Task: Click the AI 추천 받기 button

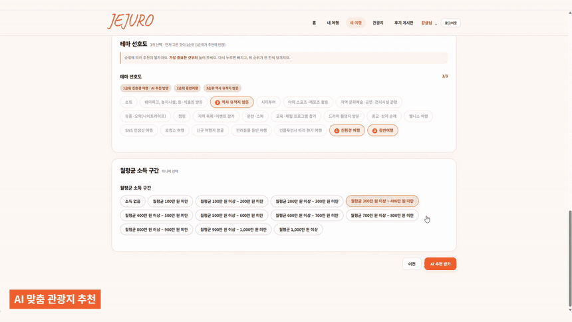Action: 440,264
